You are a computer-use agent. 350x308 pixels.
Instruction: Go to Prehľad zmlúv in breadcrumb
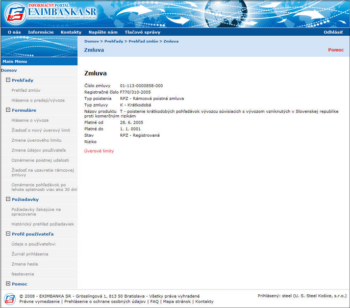tap(143, 41)
